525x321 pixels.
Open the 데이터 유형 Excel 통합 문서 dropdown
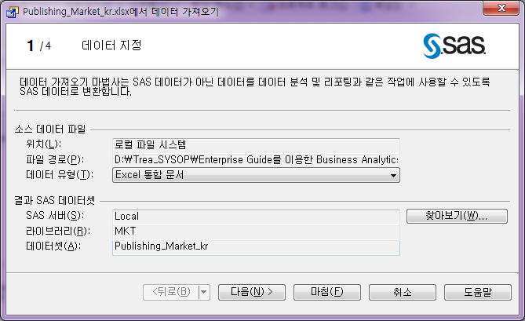[x=256, y=175]
